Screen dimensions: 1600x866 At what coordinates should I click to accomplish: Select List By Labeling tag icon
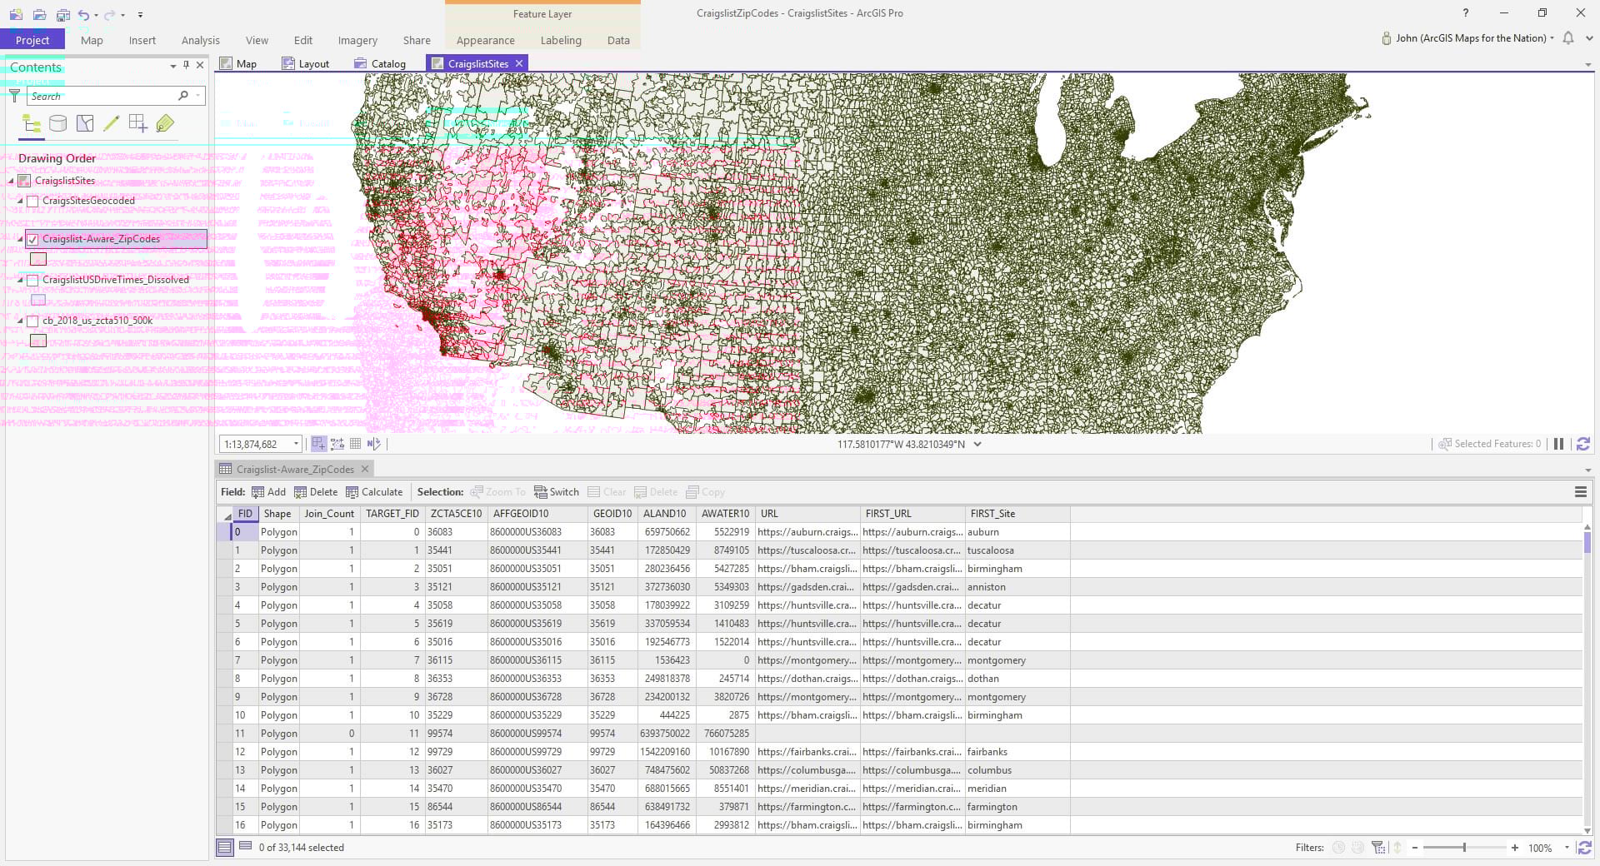[x=165, y=124]
